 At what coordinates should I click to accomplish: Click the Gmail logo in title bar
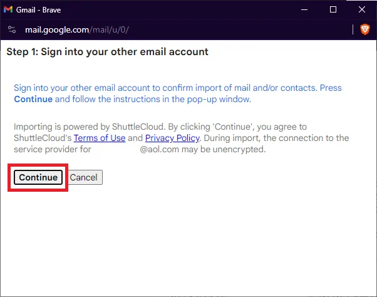(8, 9)
